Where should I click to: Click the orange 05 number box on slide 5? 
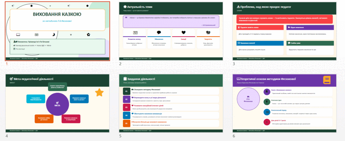127,123
